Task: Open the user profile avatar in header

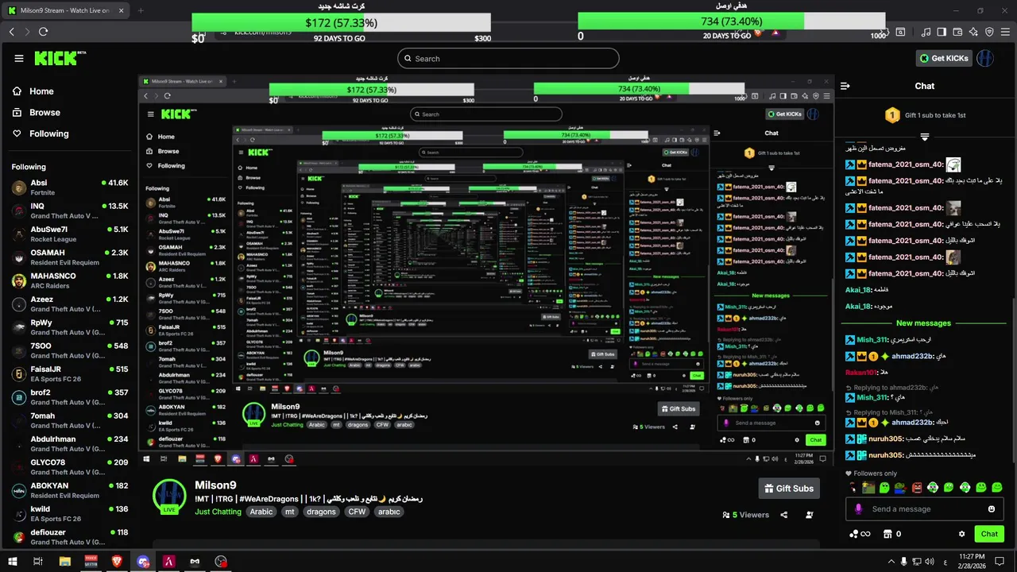Action: pyautogui.click(x=985, y=58)
